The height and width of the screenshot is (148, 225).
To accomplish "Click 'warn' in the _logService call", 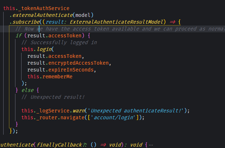I will click(x=79, y=111).
